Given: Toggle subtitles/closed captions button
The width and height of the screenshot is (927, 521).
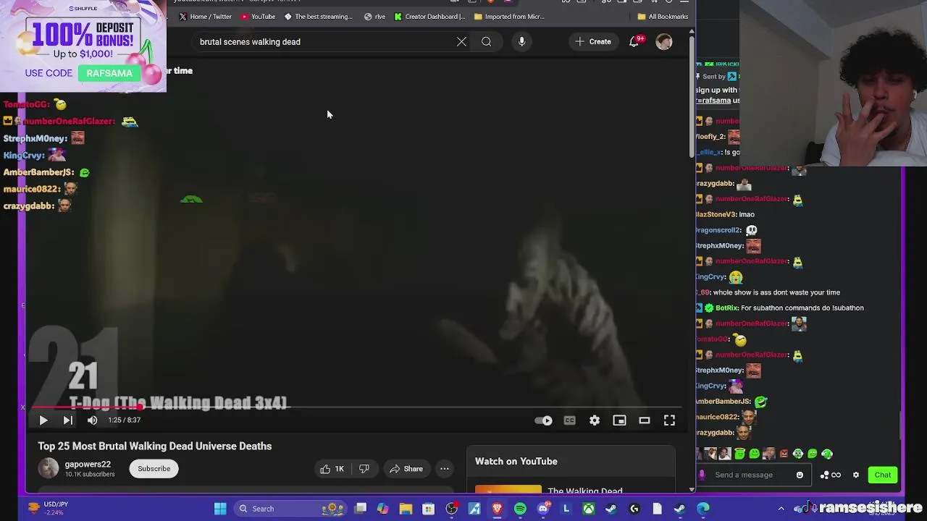Looking at the screenshot, I should point(570,420).
